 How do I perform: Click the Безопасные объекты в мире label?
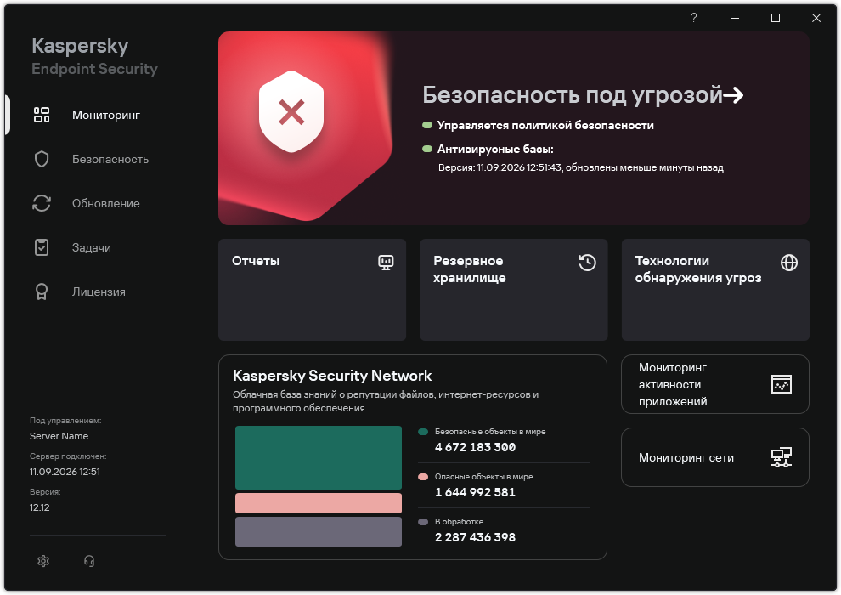490,431
